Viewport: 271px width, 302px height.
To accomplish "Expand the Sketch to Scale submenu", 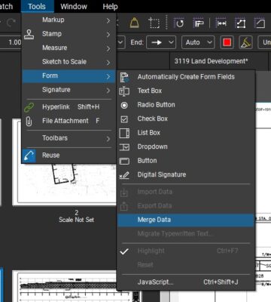I will (69, 62).
